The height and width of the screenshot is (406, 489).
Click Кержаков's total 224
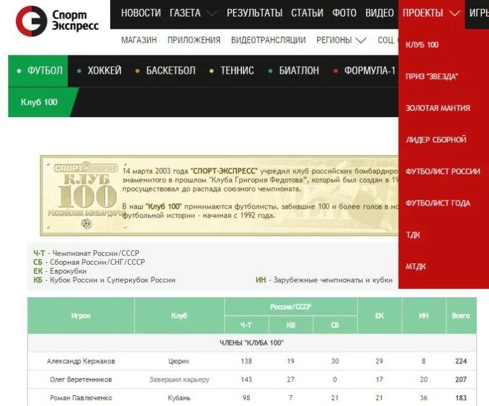point(461,361)
